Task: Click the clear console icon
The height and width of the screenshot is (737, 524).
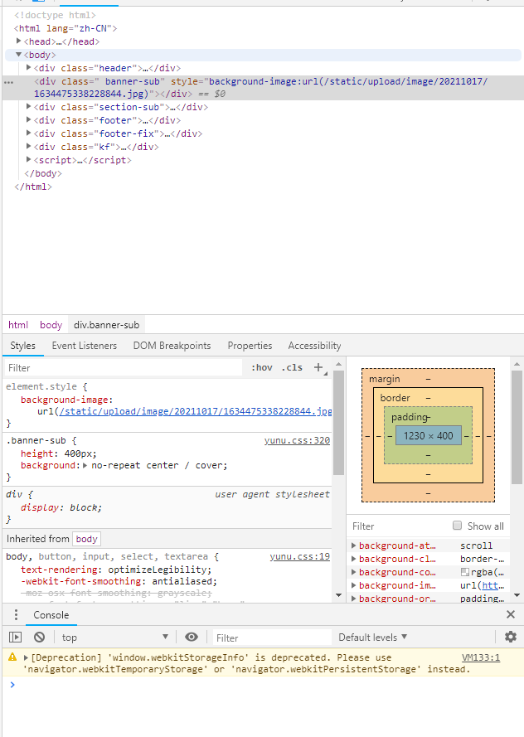Action: (x=40, y=638)
